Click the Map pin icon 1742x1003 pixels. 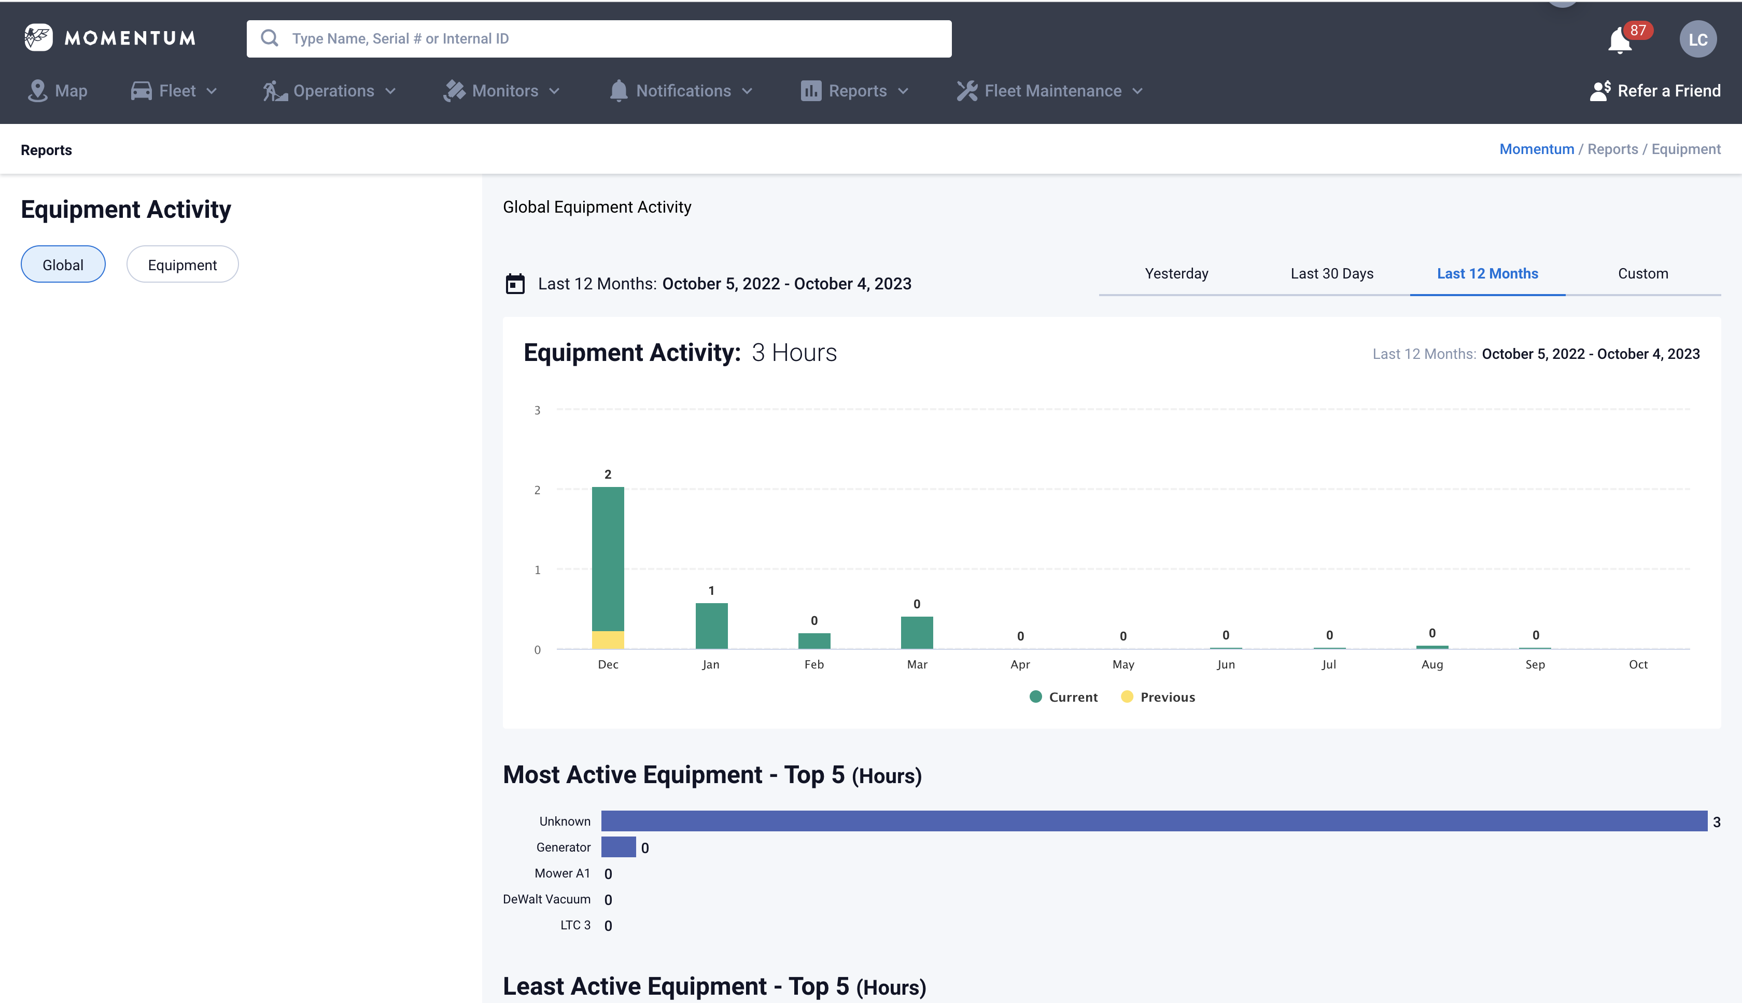click(37, 91)
